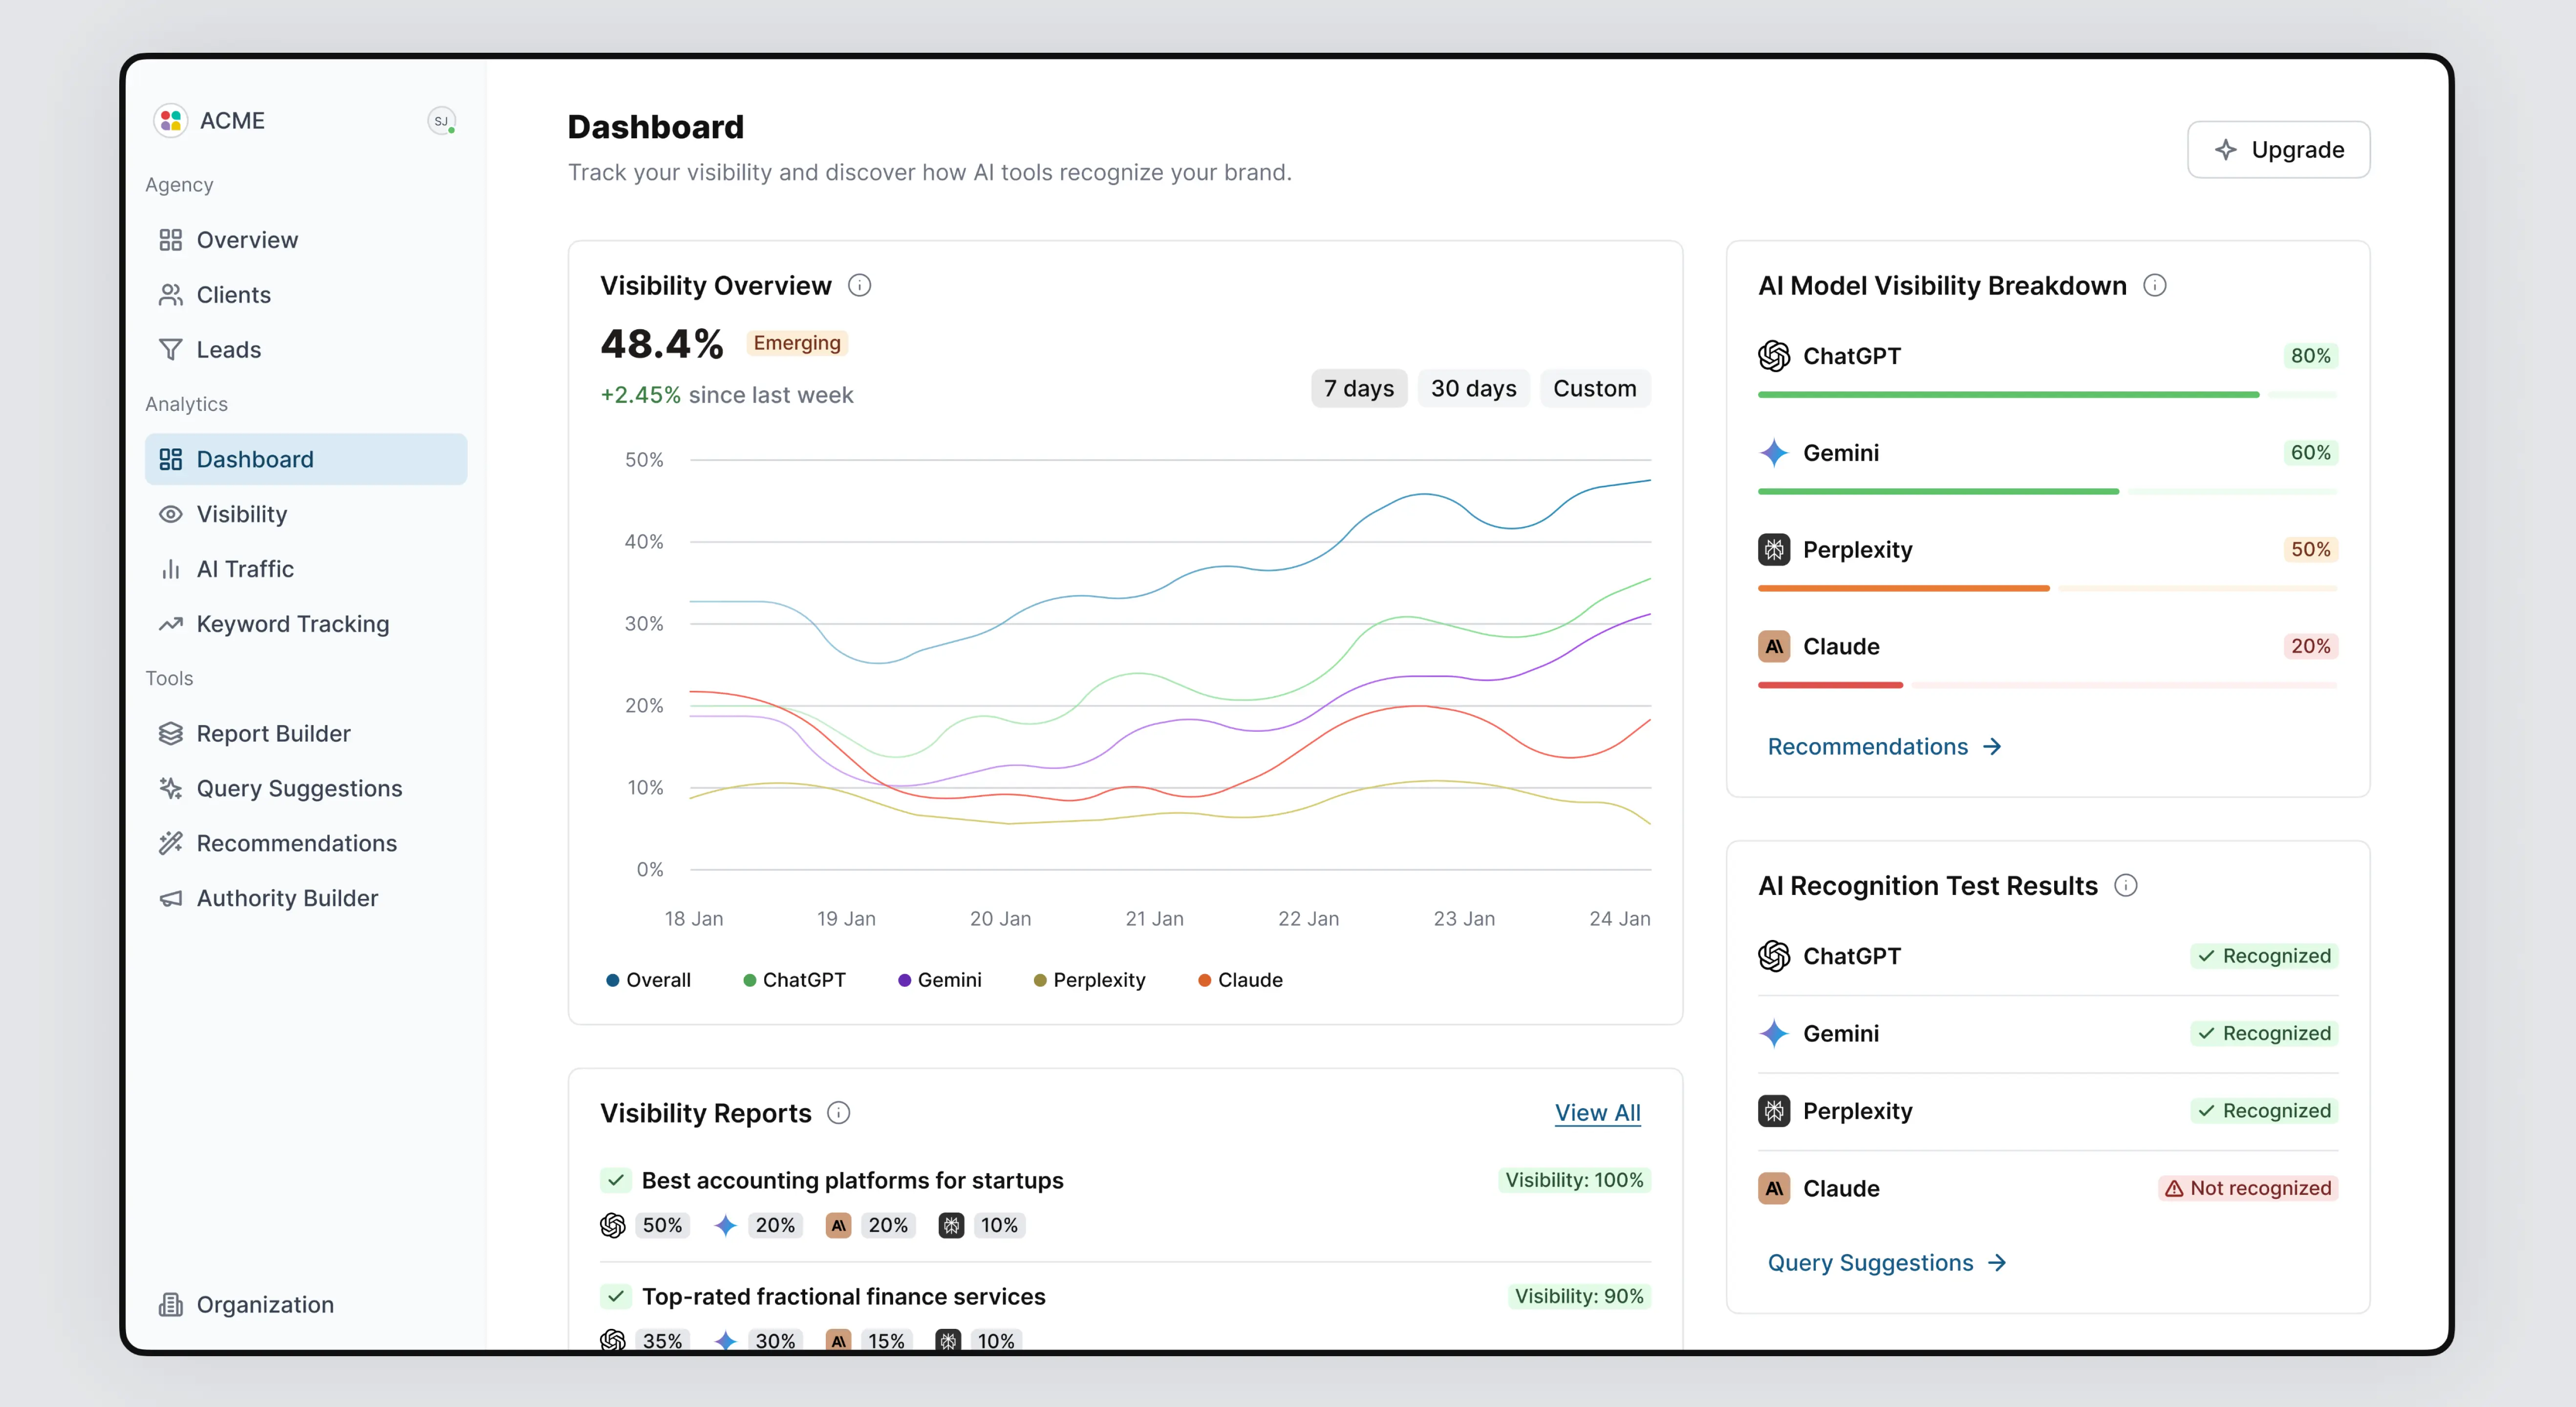Click the SJ user avatar icon
This screenshot has width=2576, height=1407.
441,121
